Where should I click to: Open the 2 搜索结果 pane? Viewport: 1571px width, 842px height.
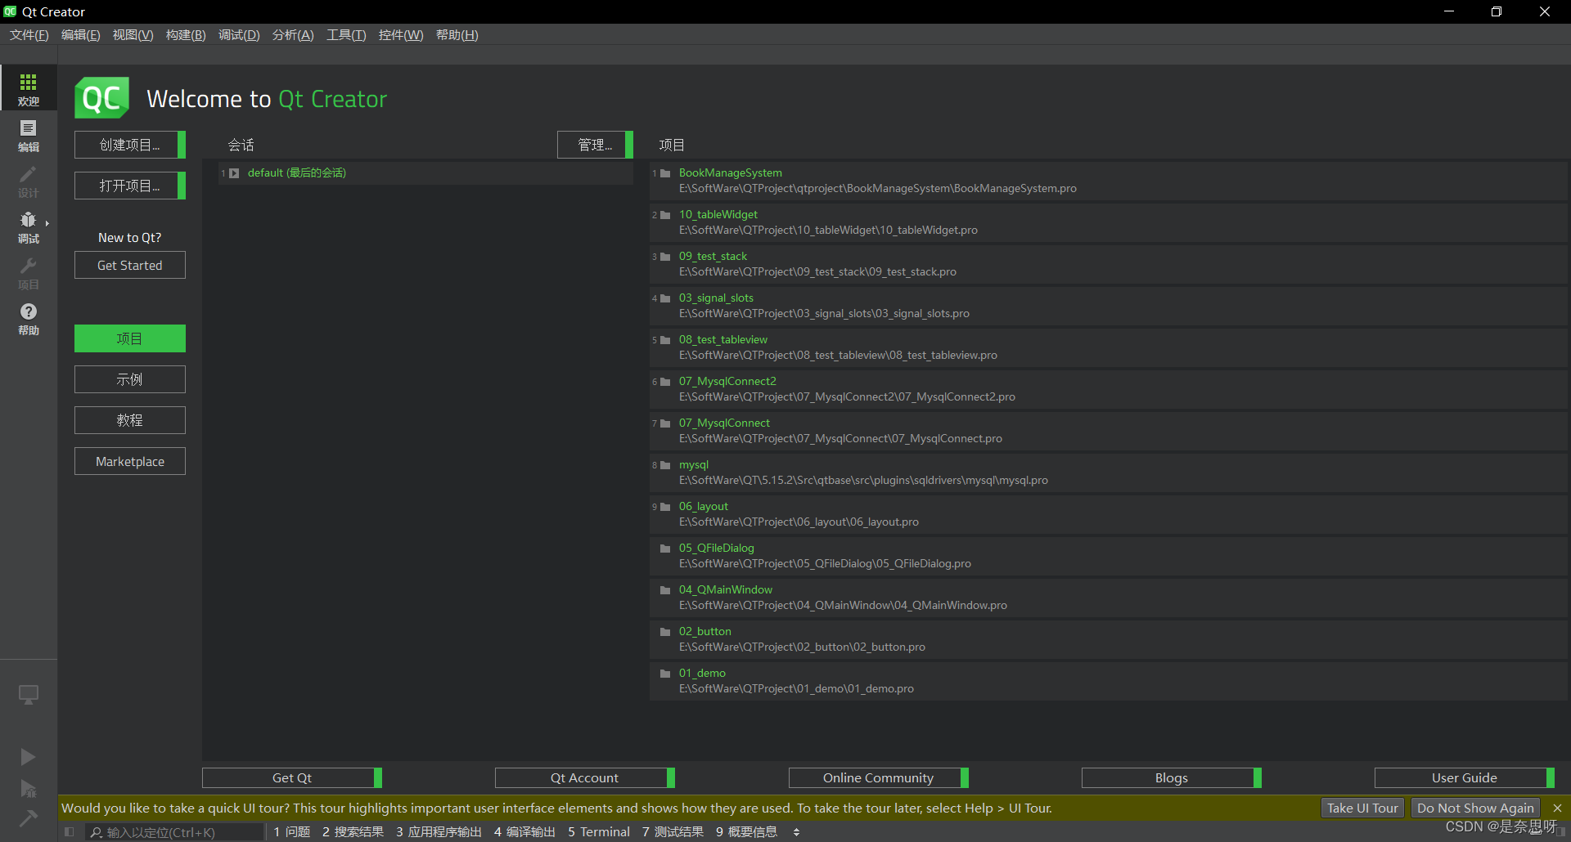[x=353, y=832]
